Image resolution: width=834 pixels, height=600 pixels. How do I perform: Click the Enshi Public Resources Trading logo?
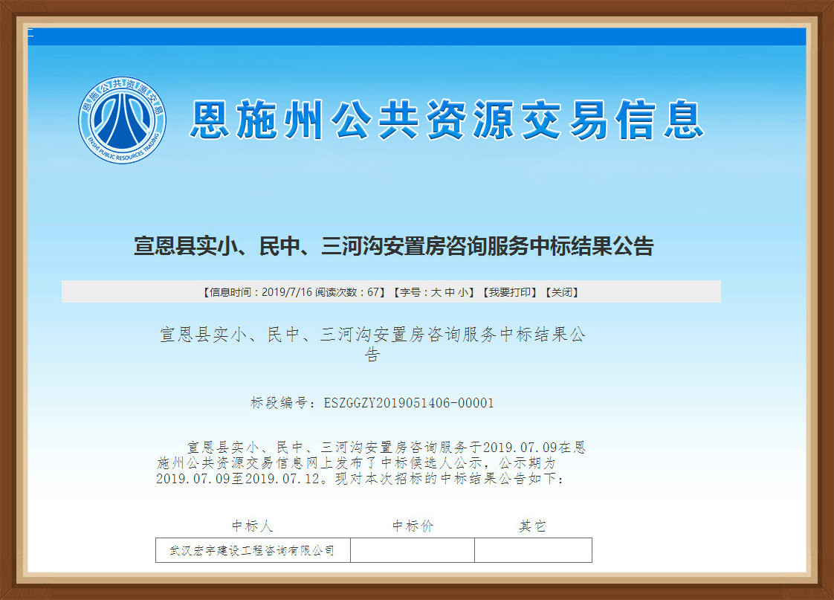click(123, 120)
